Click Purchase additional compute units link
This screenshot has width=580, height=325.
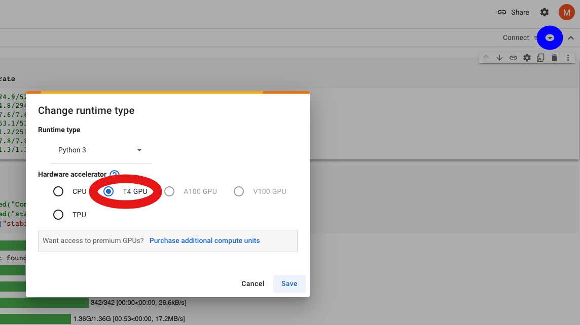(204, 241)
